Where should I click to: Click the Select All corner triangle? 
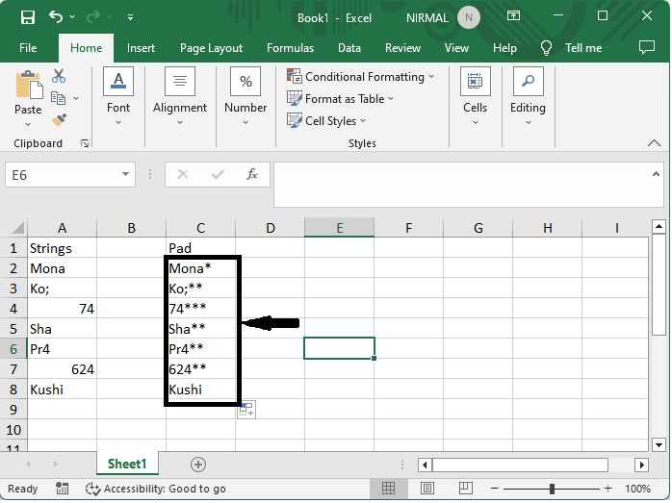[x=17, y=228]
